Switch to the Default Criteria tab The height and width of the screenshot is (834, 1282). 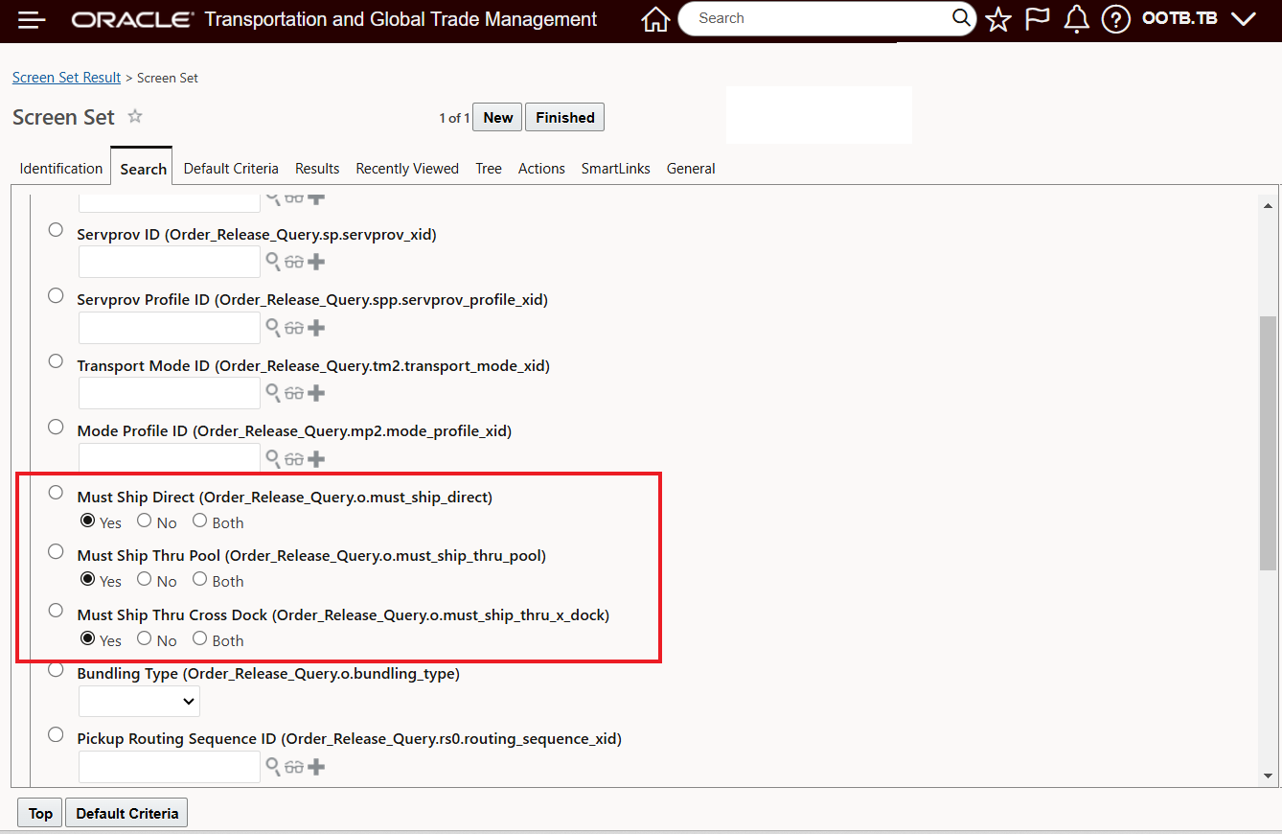click(231, 168)
